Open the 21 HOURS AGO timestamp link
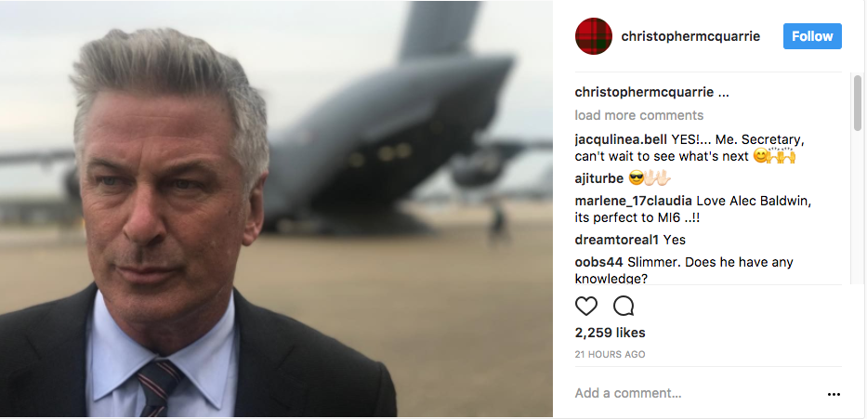Screen dimensions: 867x419 tap(610, 354)
